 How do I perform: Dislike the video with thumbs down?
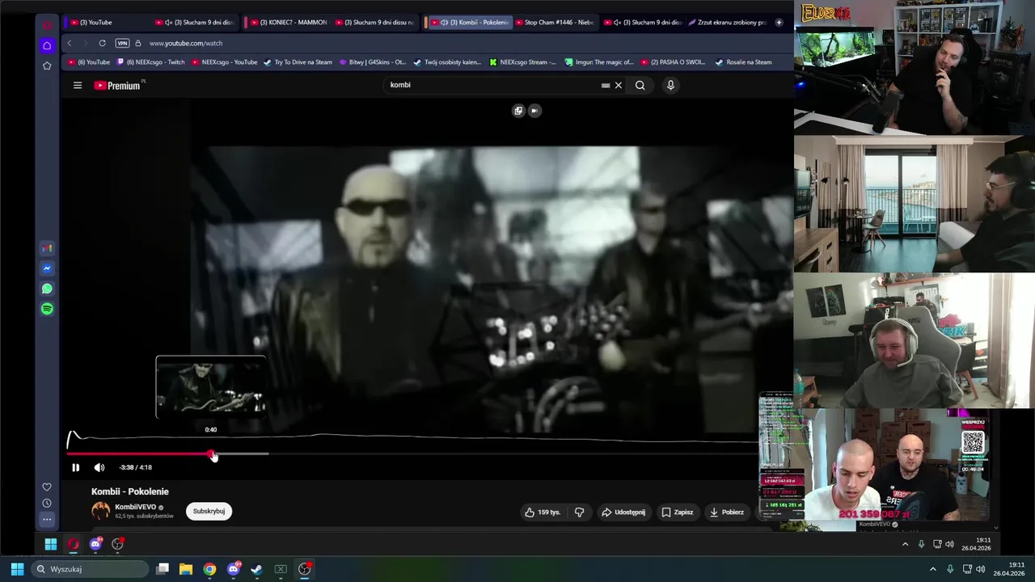(579, 512)
